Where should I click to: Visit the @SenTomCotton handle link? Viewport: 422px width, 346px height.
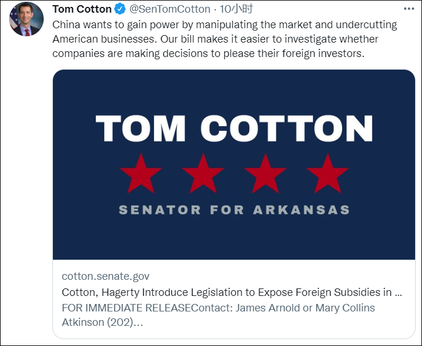click(170, 9)
